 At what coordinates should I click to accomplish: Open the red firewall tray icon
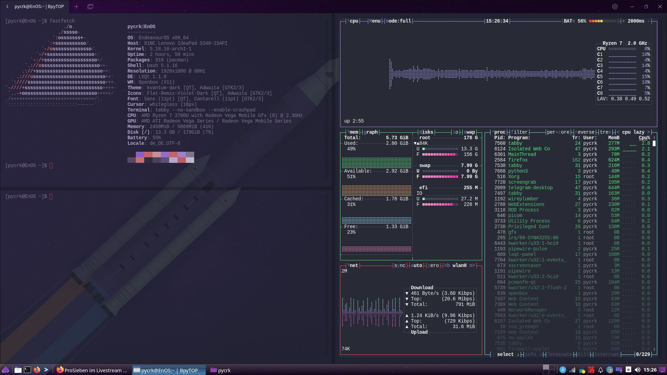591,370
